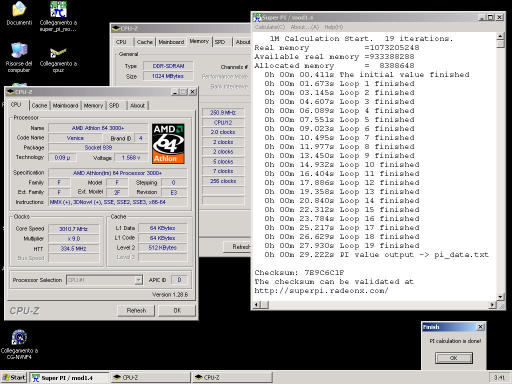Switch to the SPD tab in front CPU-Z
The width and height of the screenshot is (512, 384).
(114, 105)
